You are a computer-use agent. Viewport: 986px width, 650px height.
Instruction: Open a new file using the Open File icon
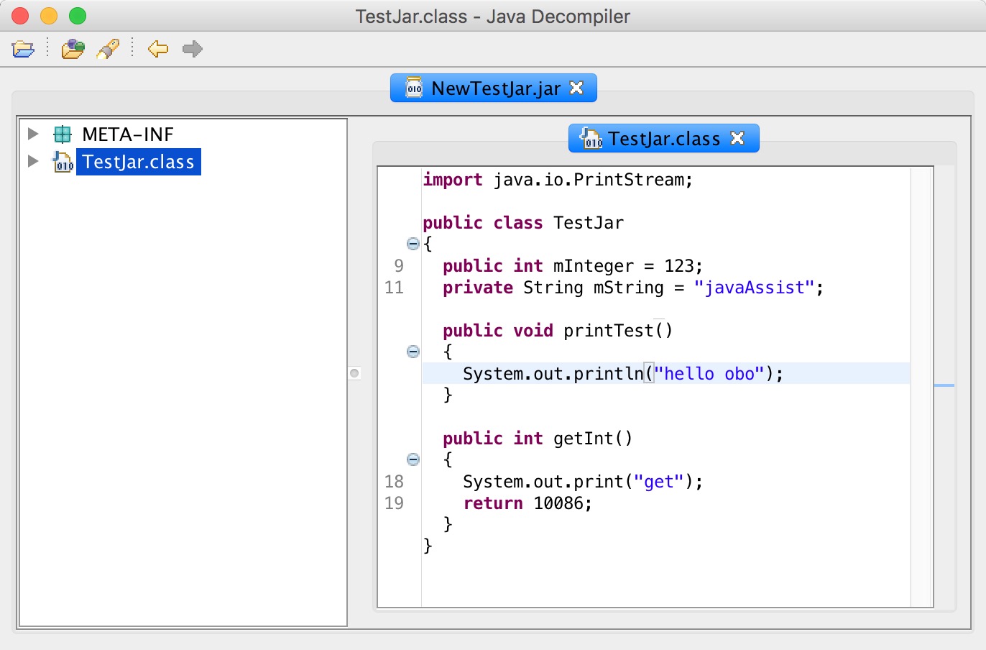(24, 49)
